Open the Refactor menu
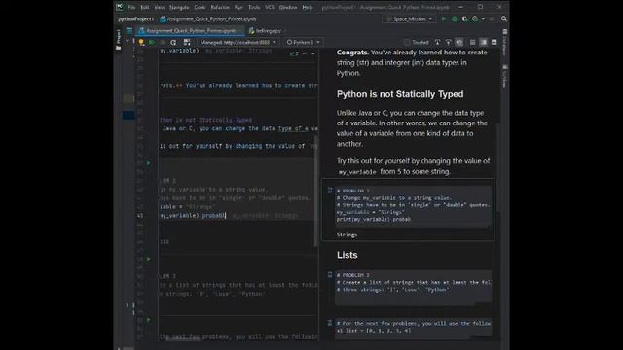The width and height of the screenshot is (623, 350). [220, 7]
